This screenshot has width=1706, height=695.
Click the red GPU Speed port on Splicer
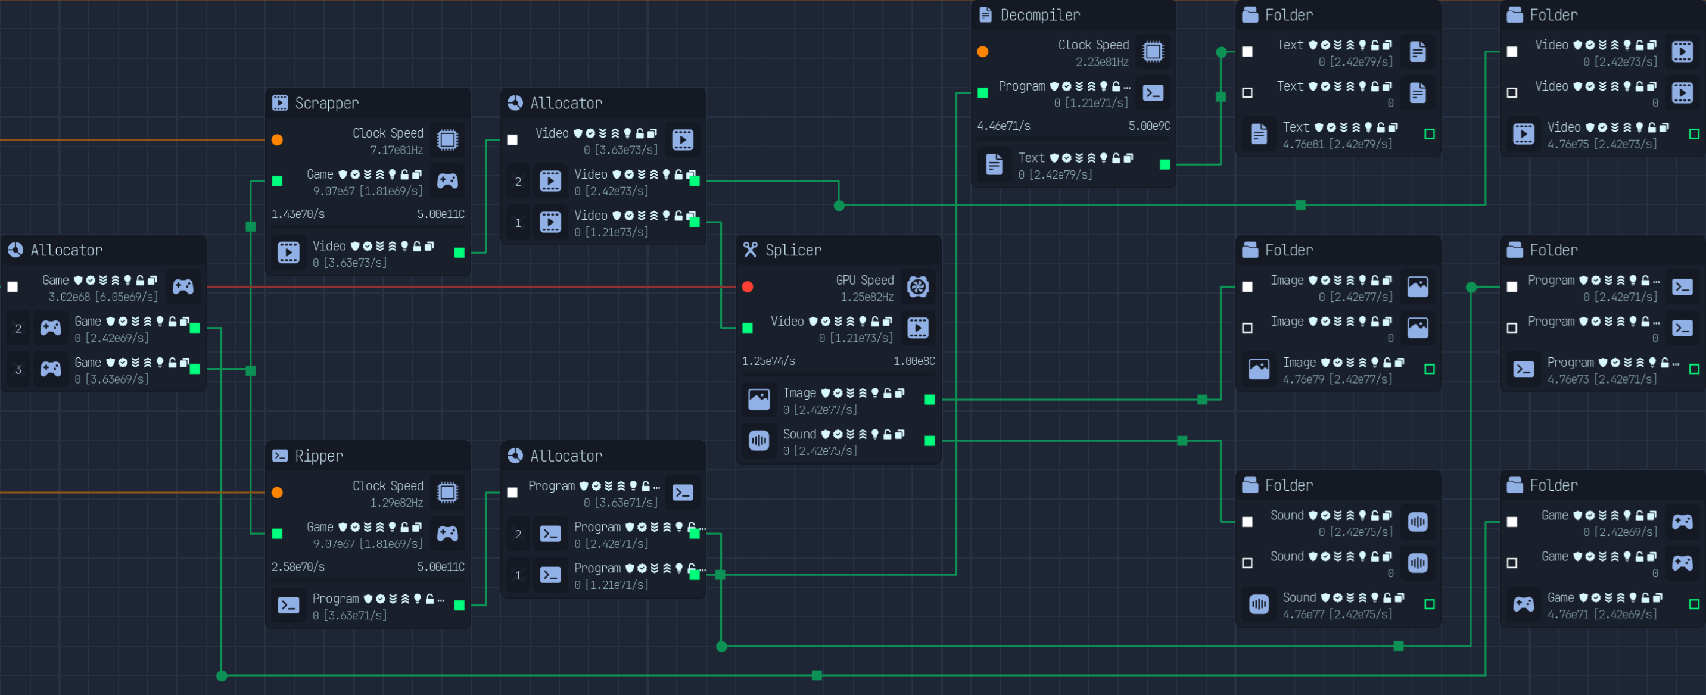point(748,286)
